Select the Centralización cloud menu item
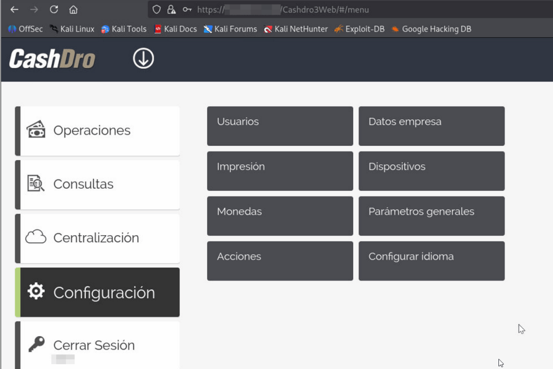 pyautogui.click(x=97, y=238)
